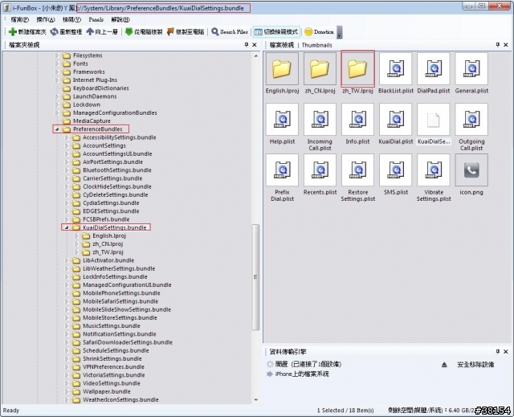Collapse the KuaiDialSettings.bundle tree node
Image resolution: width=514 pixels, height=417 pixels.
coord(67,227)
